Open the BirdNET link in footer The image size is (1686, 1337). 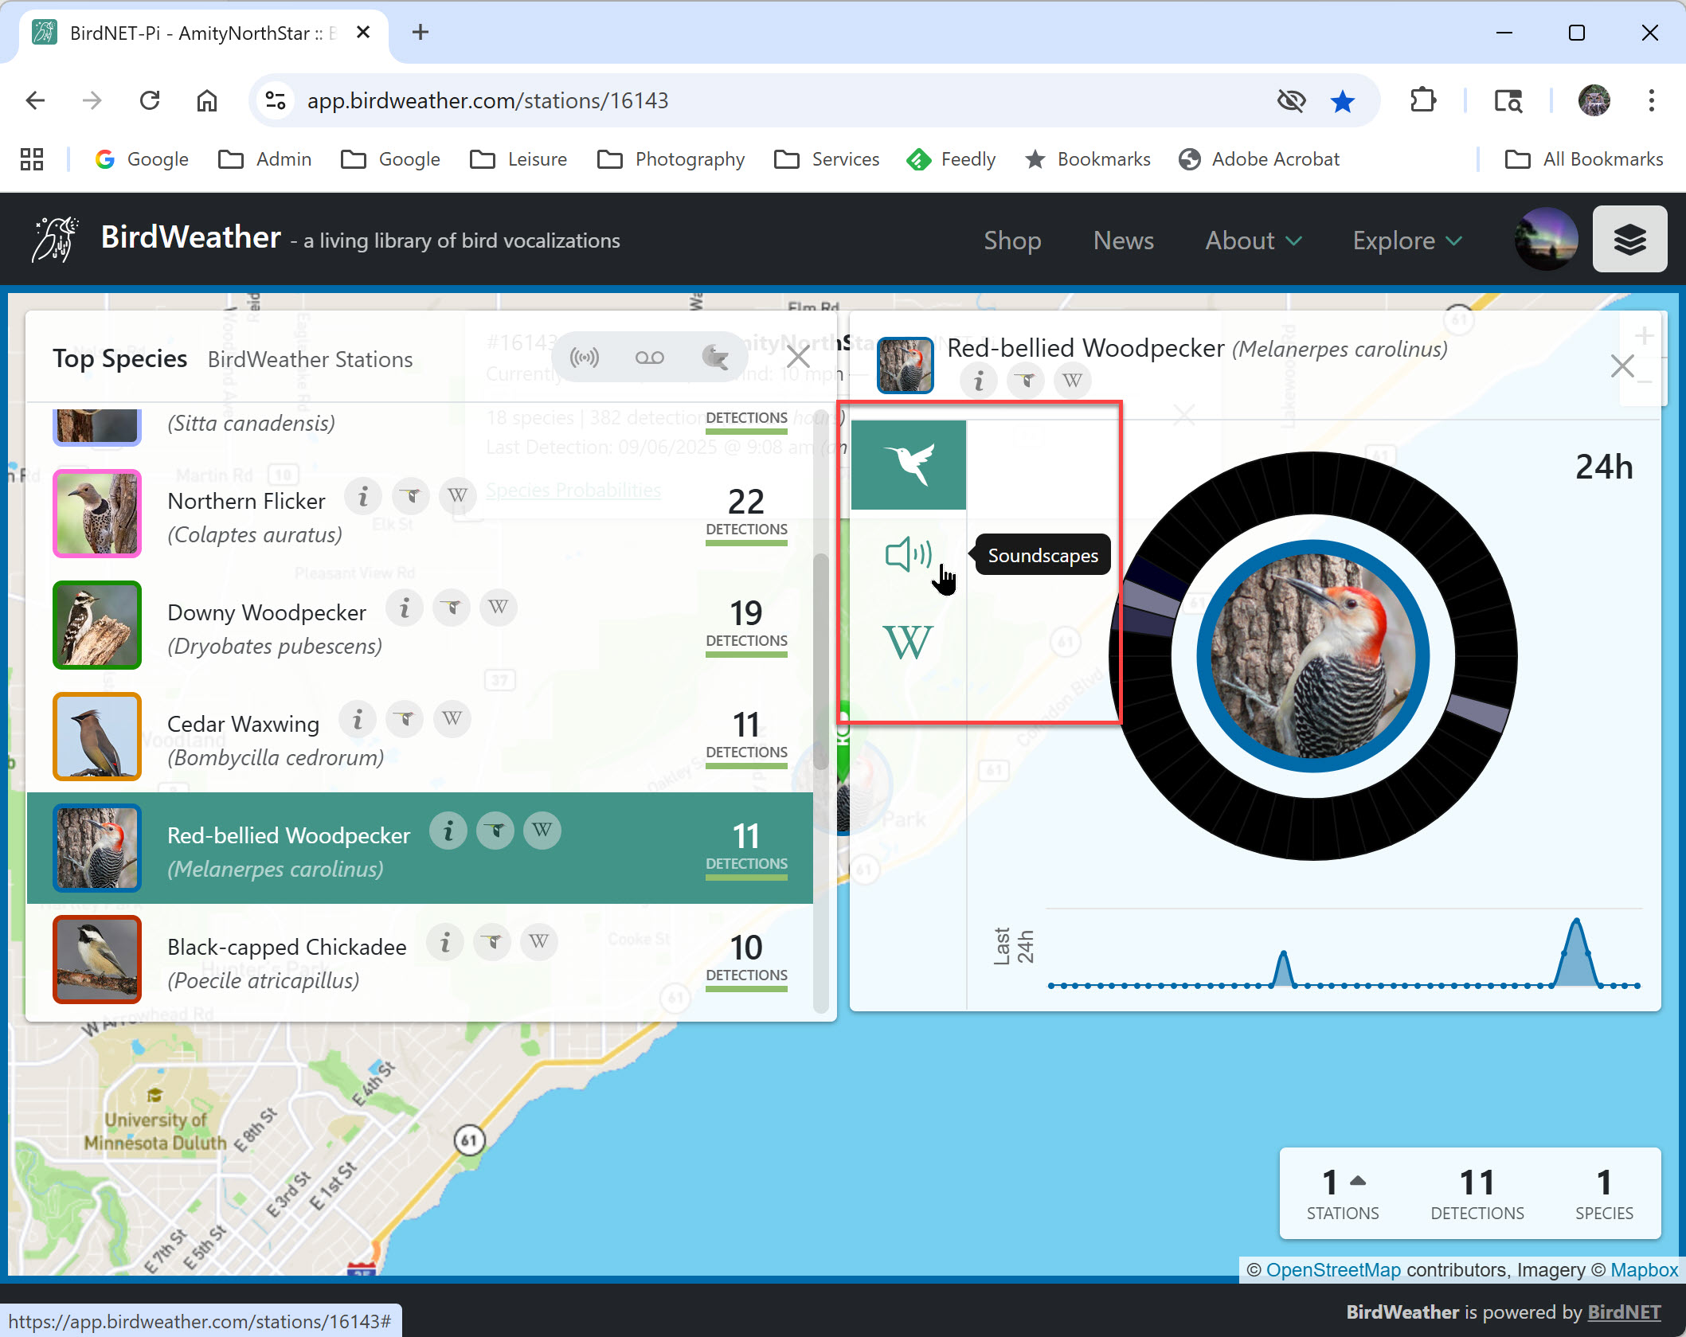(x=1623, y=1312)
